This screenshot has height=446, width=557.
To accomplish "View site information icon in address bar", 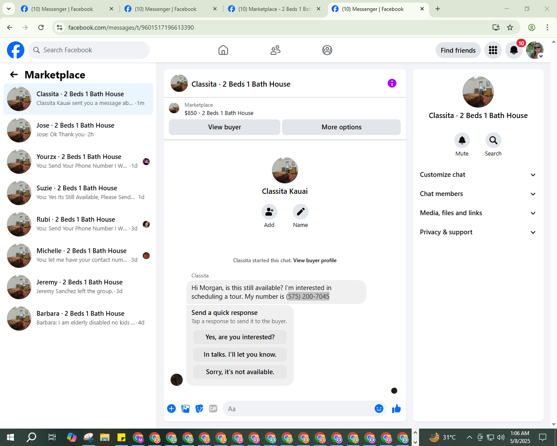I will [x=60, y=27].
